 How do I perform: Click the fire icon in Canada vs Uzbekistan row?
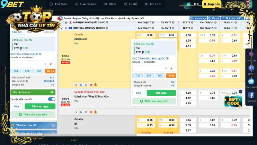pos(91,85)
